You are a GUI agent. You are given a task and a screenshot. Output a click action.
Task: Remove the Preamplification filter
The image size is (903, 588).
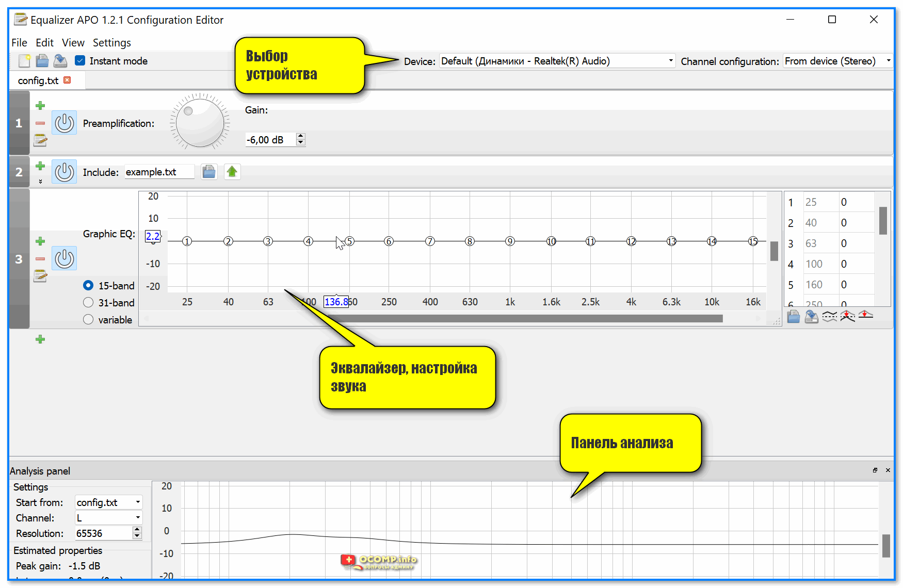click(40, 123)
